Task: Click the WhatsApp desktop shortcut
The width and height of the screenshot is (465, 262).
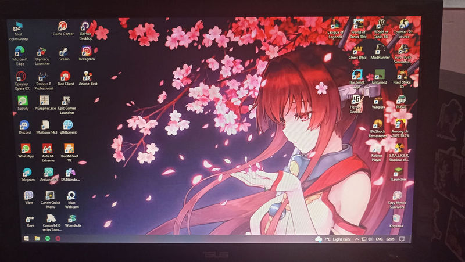Action: pos(26,150)
